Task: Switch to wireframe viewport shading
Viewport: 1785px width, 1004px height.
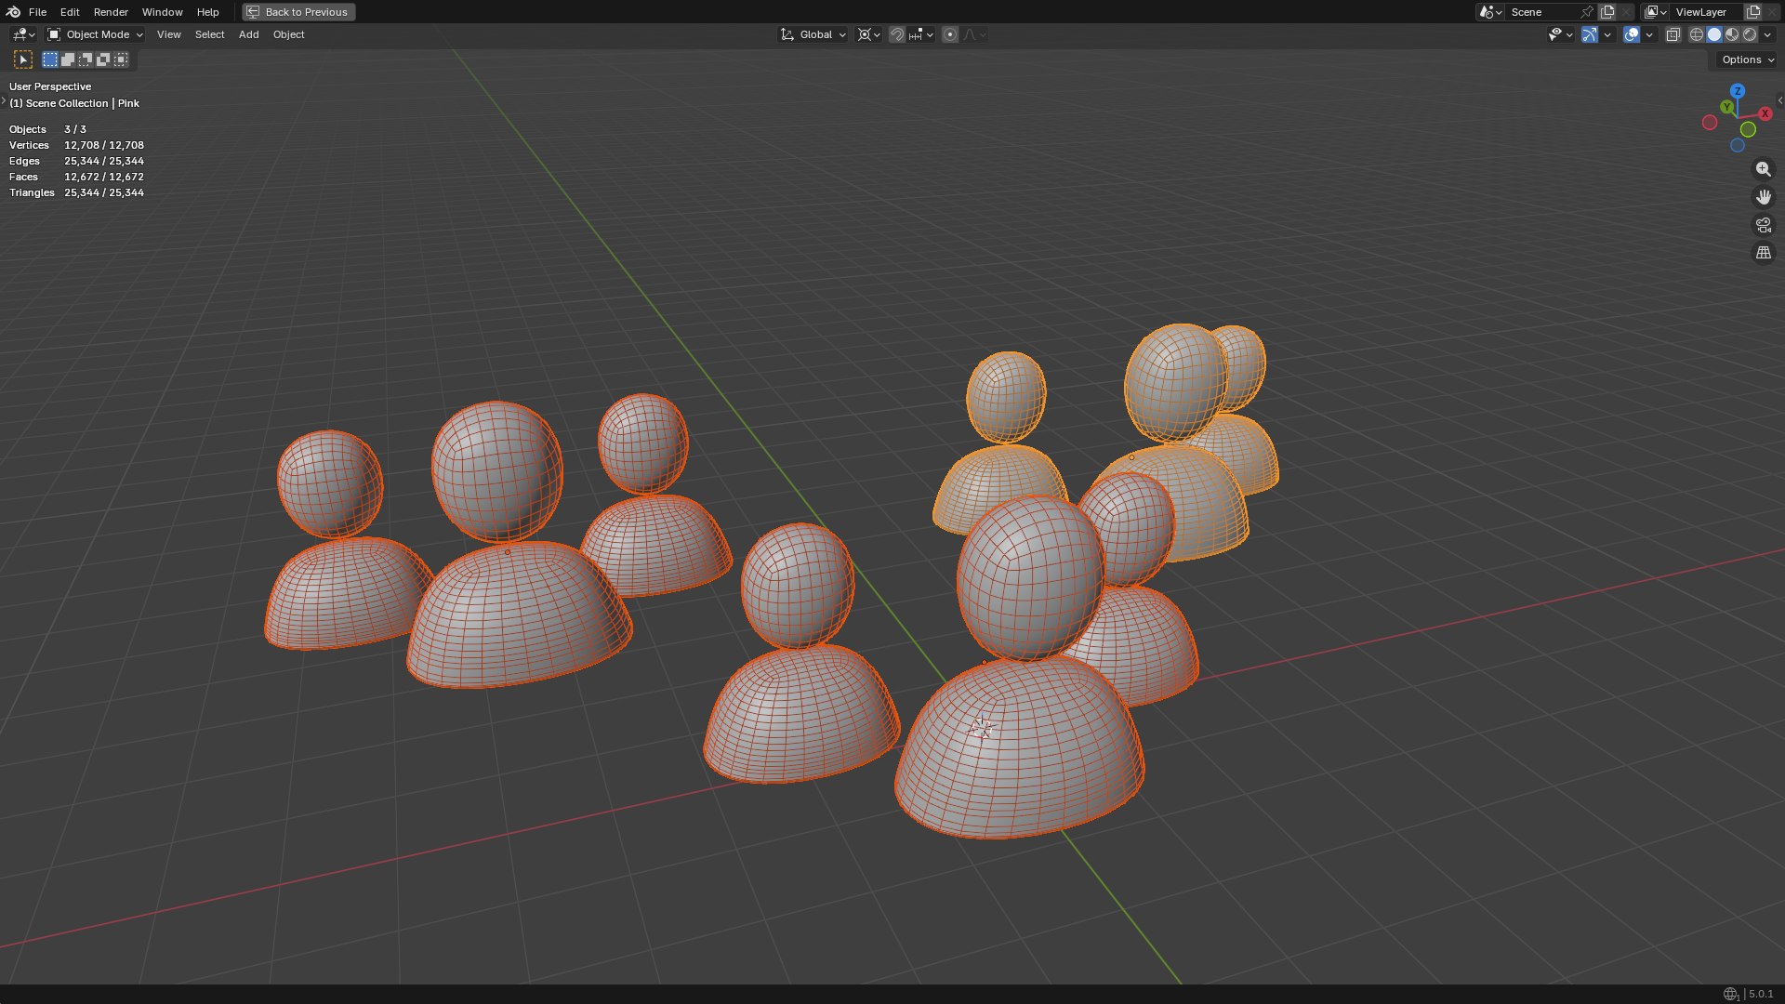Action: [x=1697, y=34]
